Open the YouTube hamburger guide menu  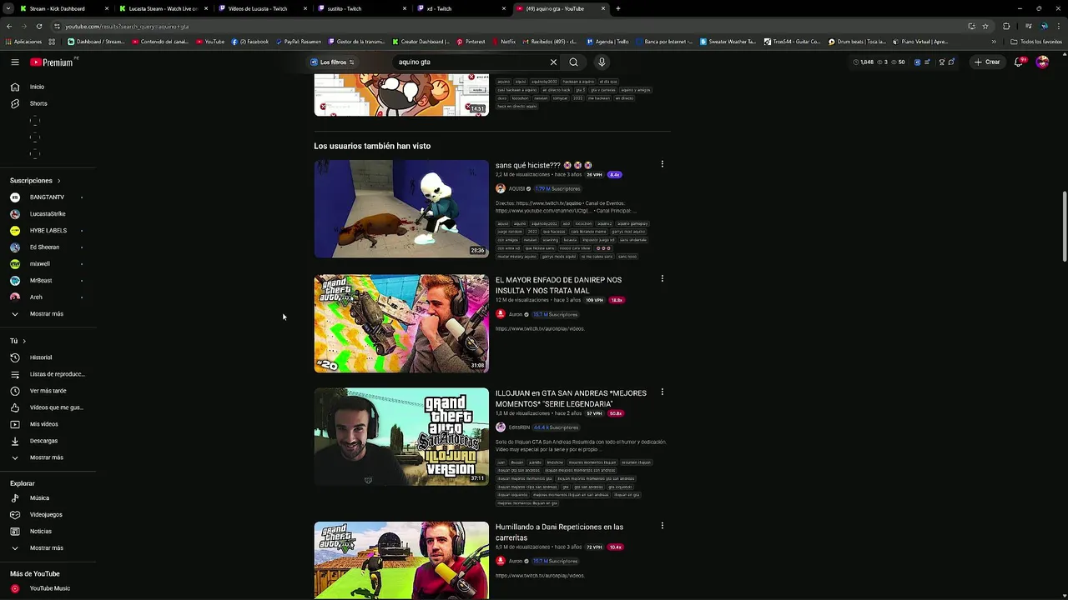point(14,62)
